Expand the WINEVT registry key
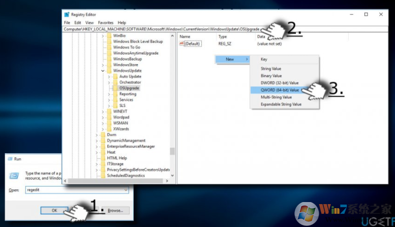The image size is (395, 227). [103, 111]
